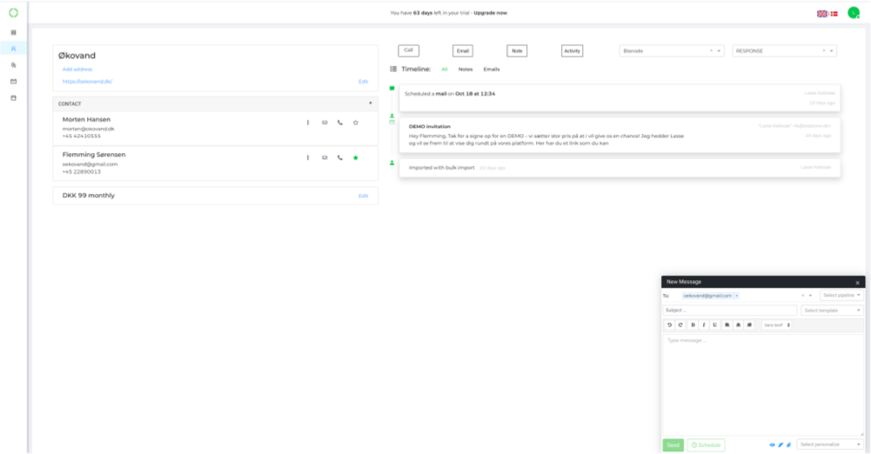
Task: Toggle bold formatting in the message editor
Action: coord(693,325)
